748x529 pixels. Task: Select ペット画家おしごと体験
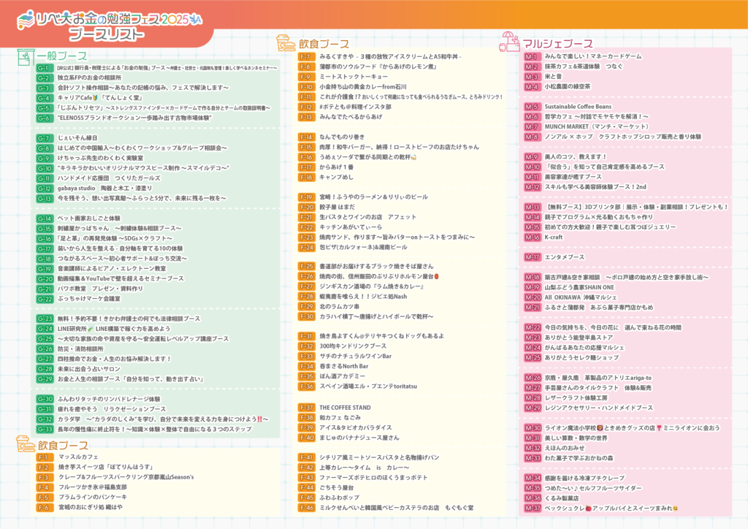(79, 218)
